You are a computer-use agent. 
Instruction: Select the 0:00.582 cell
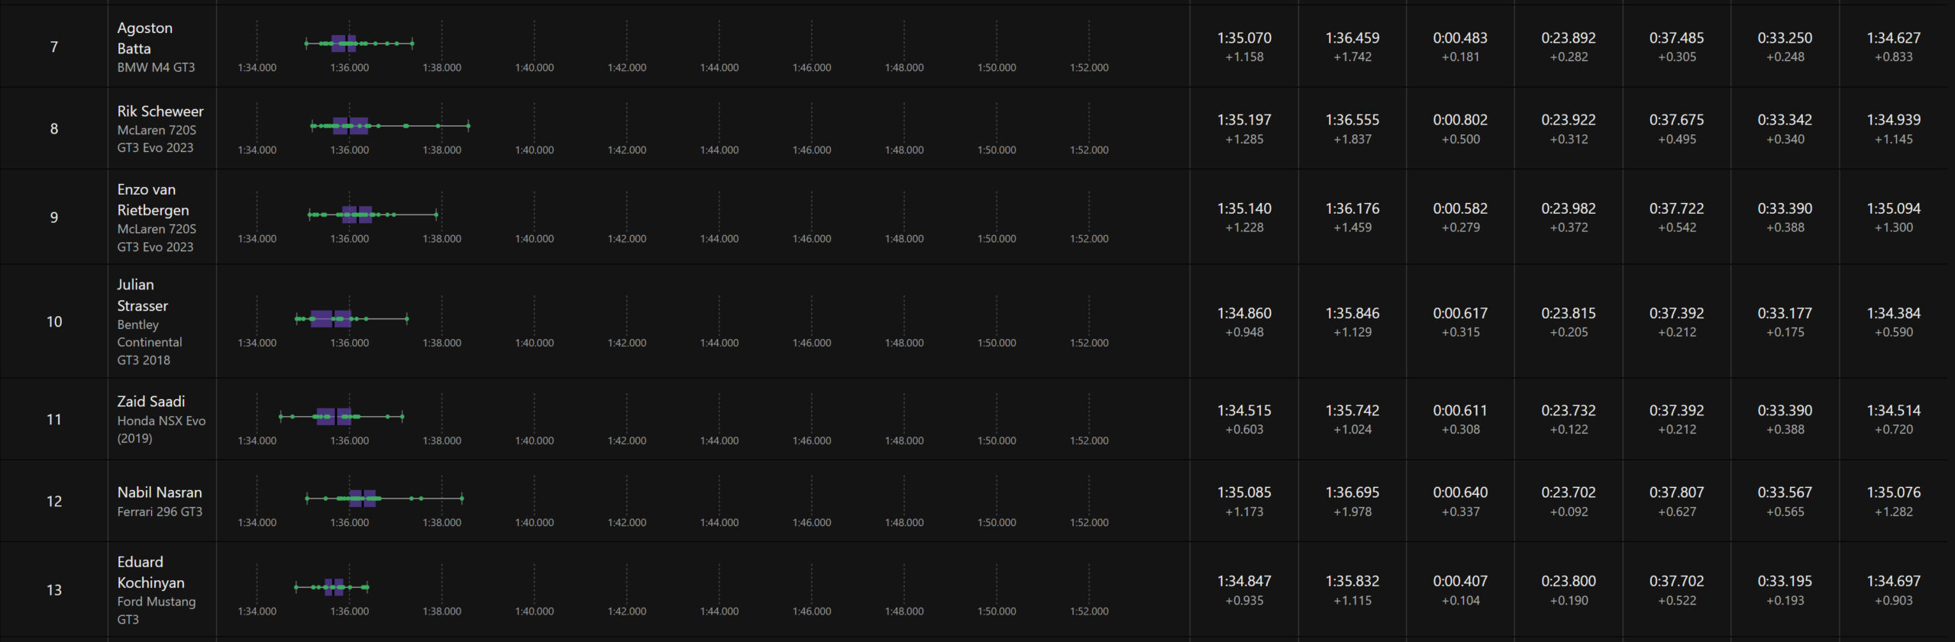[1460, 208]
